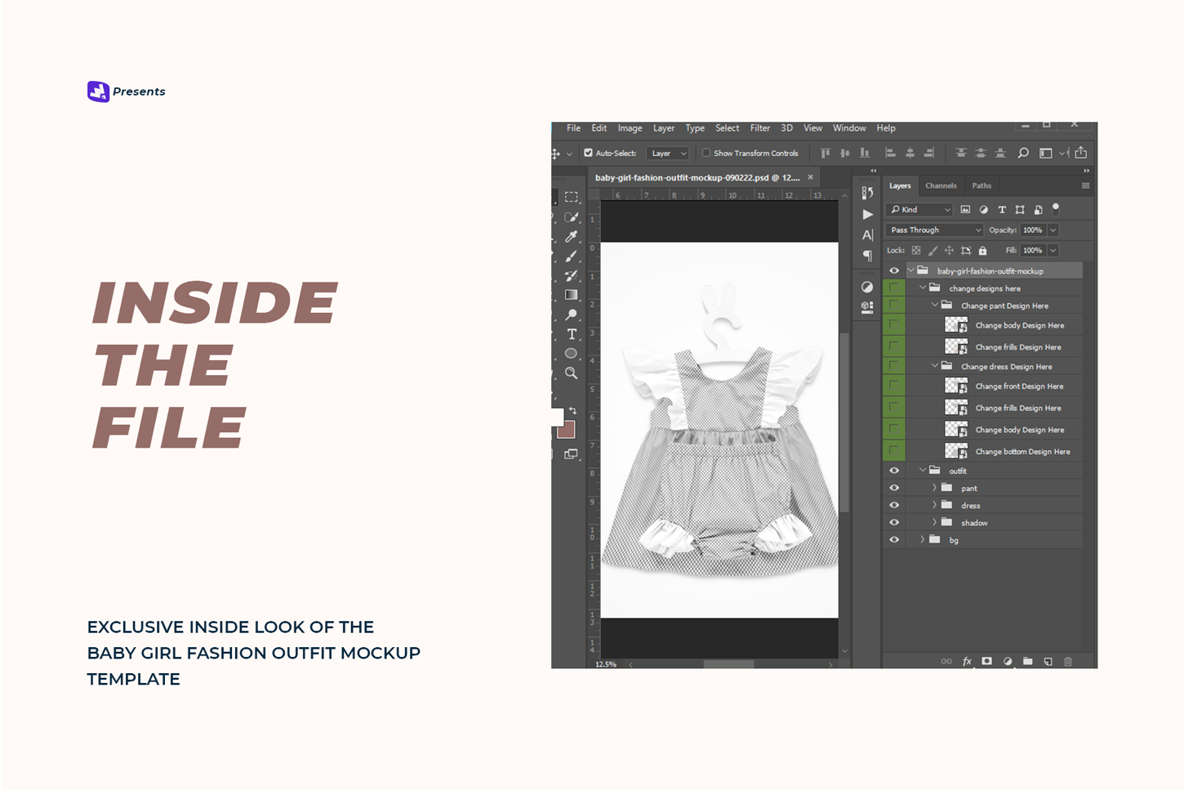This screenshot has height=790, width=1184.
Task: Open the search icon in options bar
Action: (1022, 153)
